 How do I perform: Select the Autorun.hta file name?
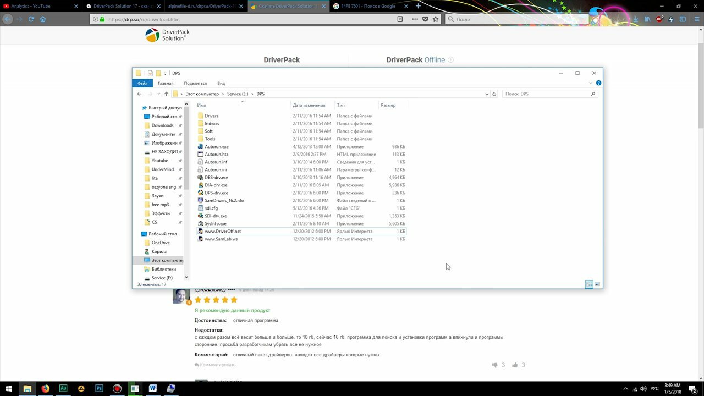(216, 155)
